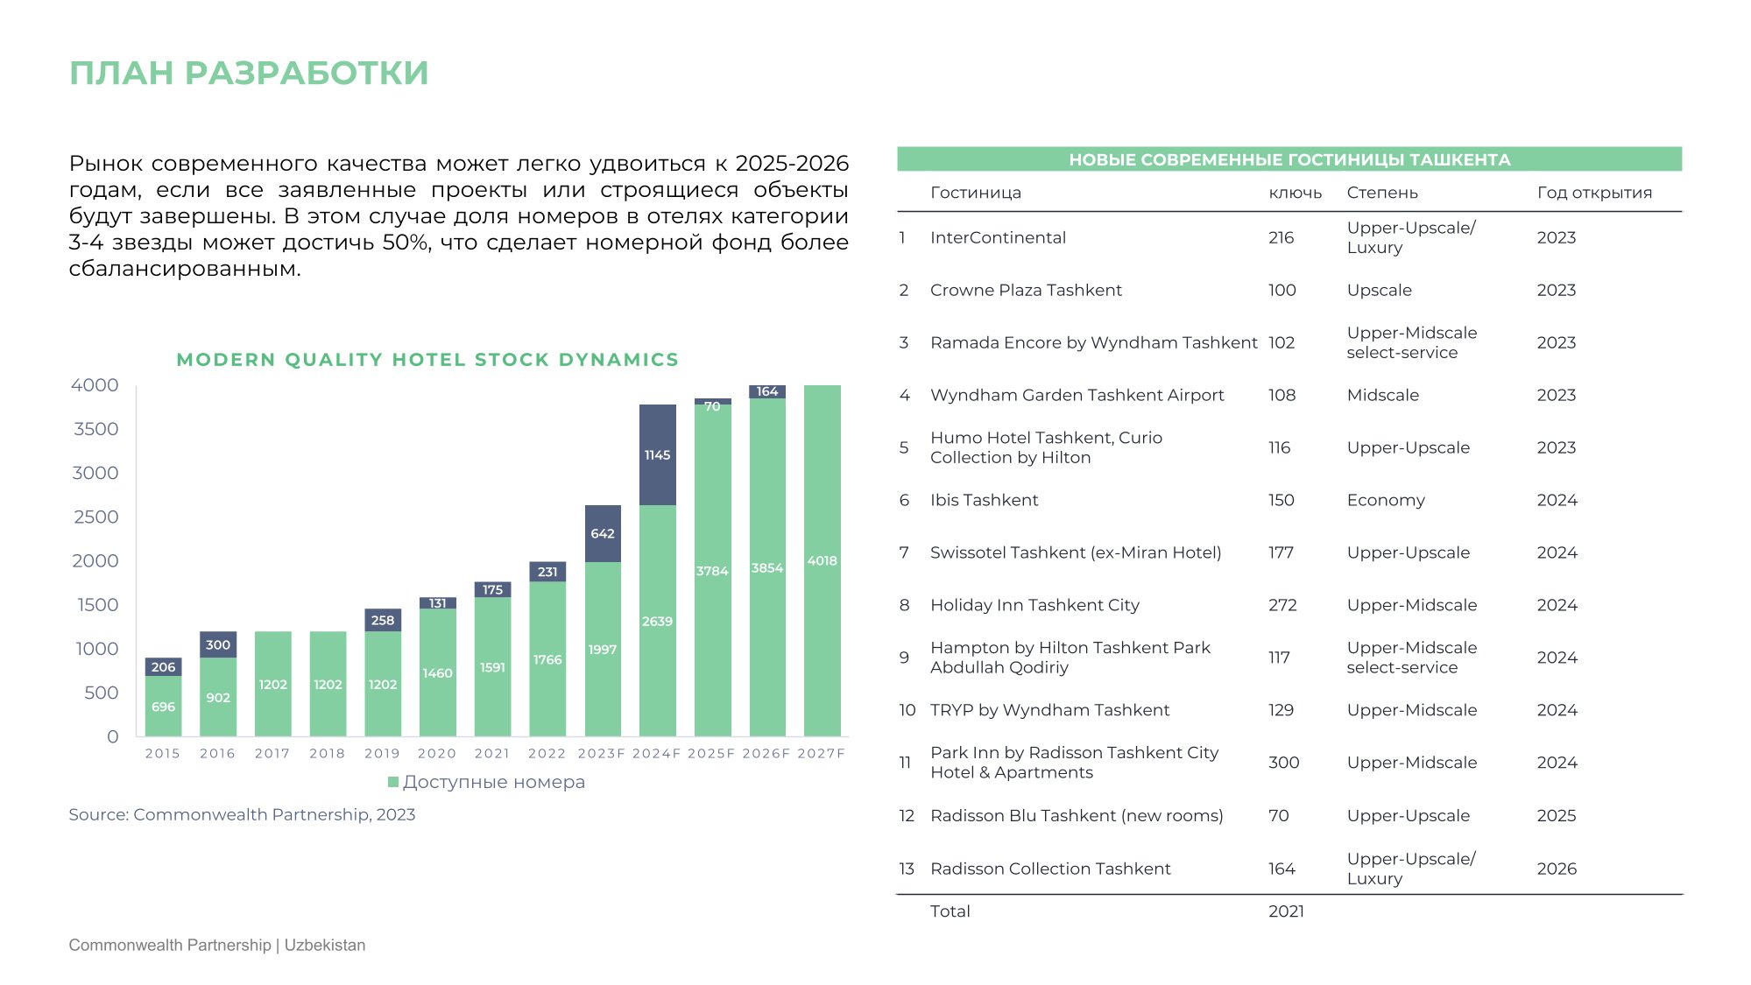Click the 696 value in 2015 bar
1751x985 pixels.
click(x=163, y=707)
